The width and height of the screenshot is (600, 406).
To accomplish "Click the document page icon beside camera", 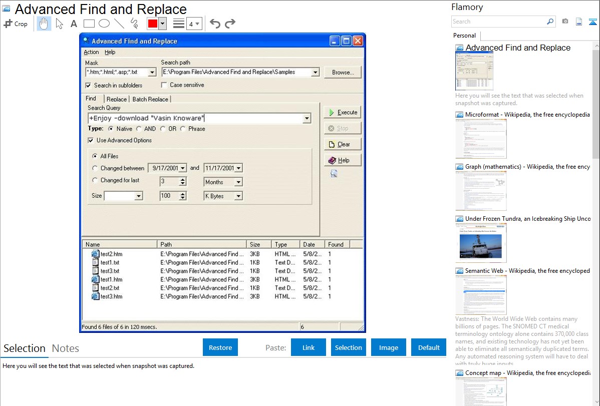I will pos(579,22).
